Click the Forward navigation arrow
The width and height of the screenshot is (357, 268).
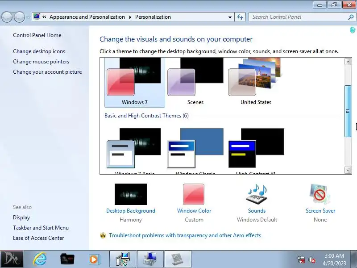[19, 17]
